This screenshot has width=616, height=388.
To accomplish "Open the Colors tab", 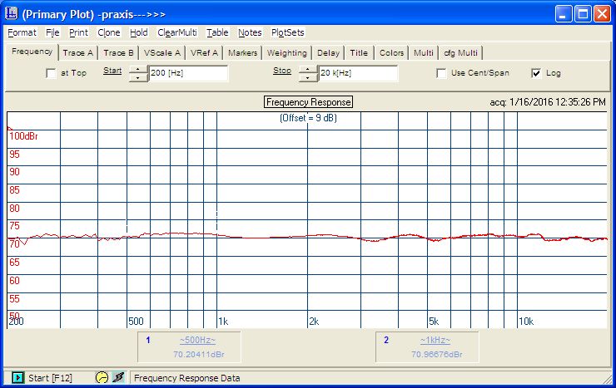I will 391,53.
